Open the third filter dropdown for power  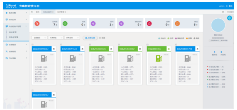72,38
